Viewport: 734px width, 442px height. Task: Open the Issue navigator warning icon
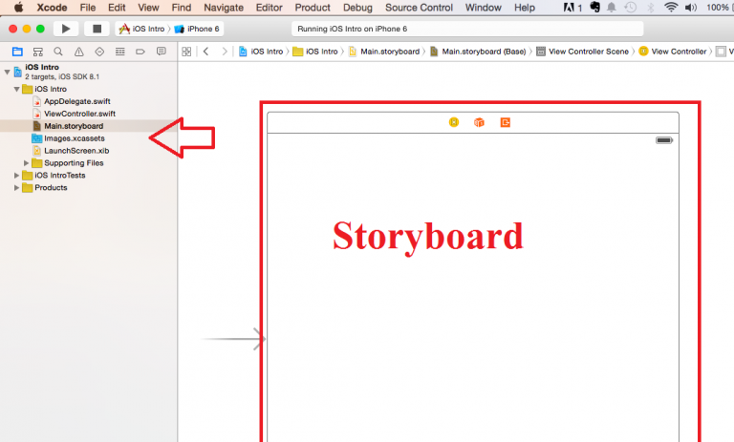78,52
